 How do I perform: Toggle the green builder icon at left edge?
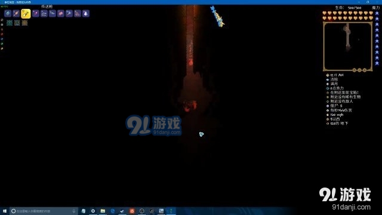2,44
